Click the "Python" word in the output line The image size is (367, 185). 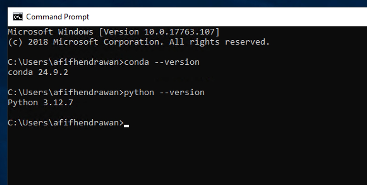23,103
